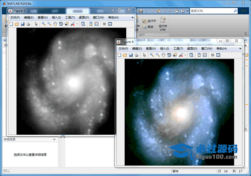Select the Data Cursor tool in Figure 4
The width and height of the screenshot is (251, 176).
[175, 55]
